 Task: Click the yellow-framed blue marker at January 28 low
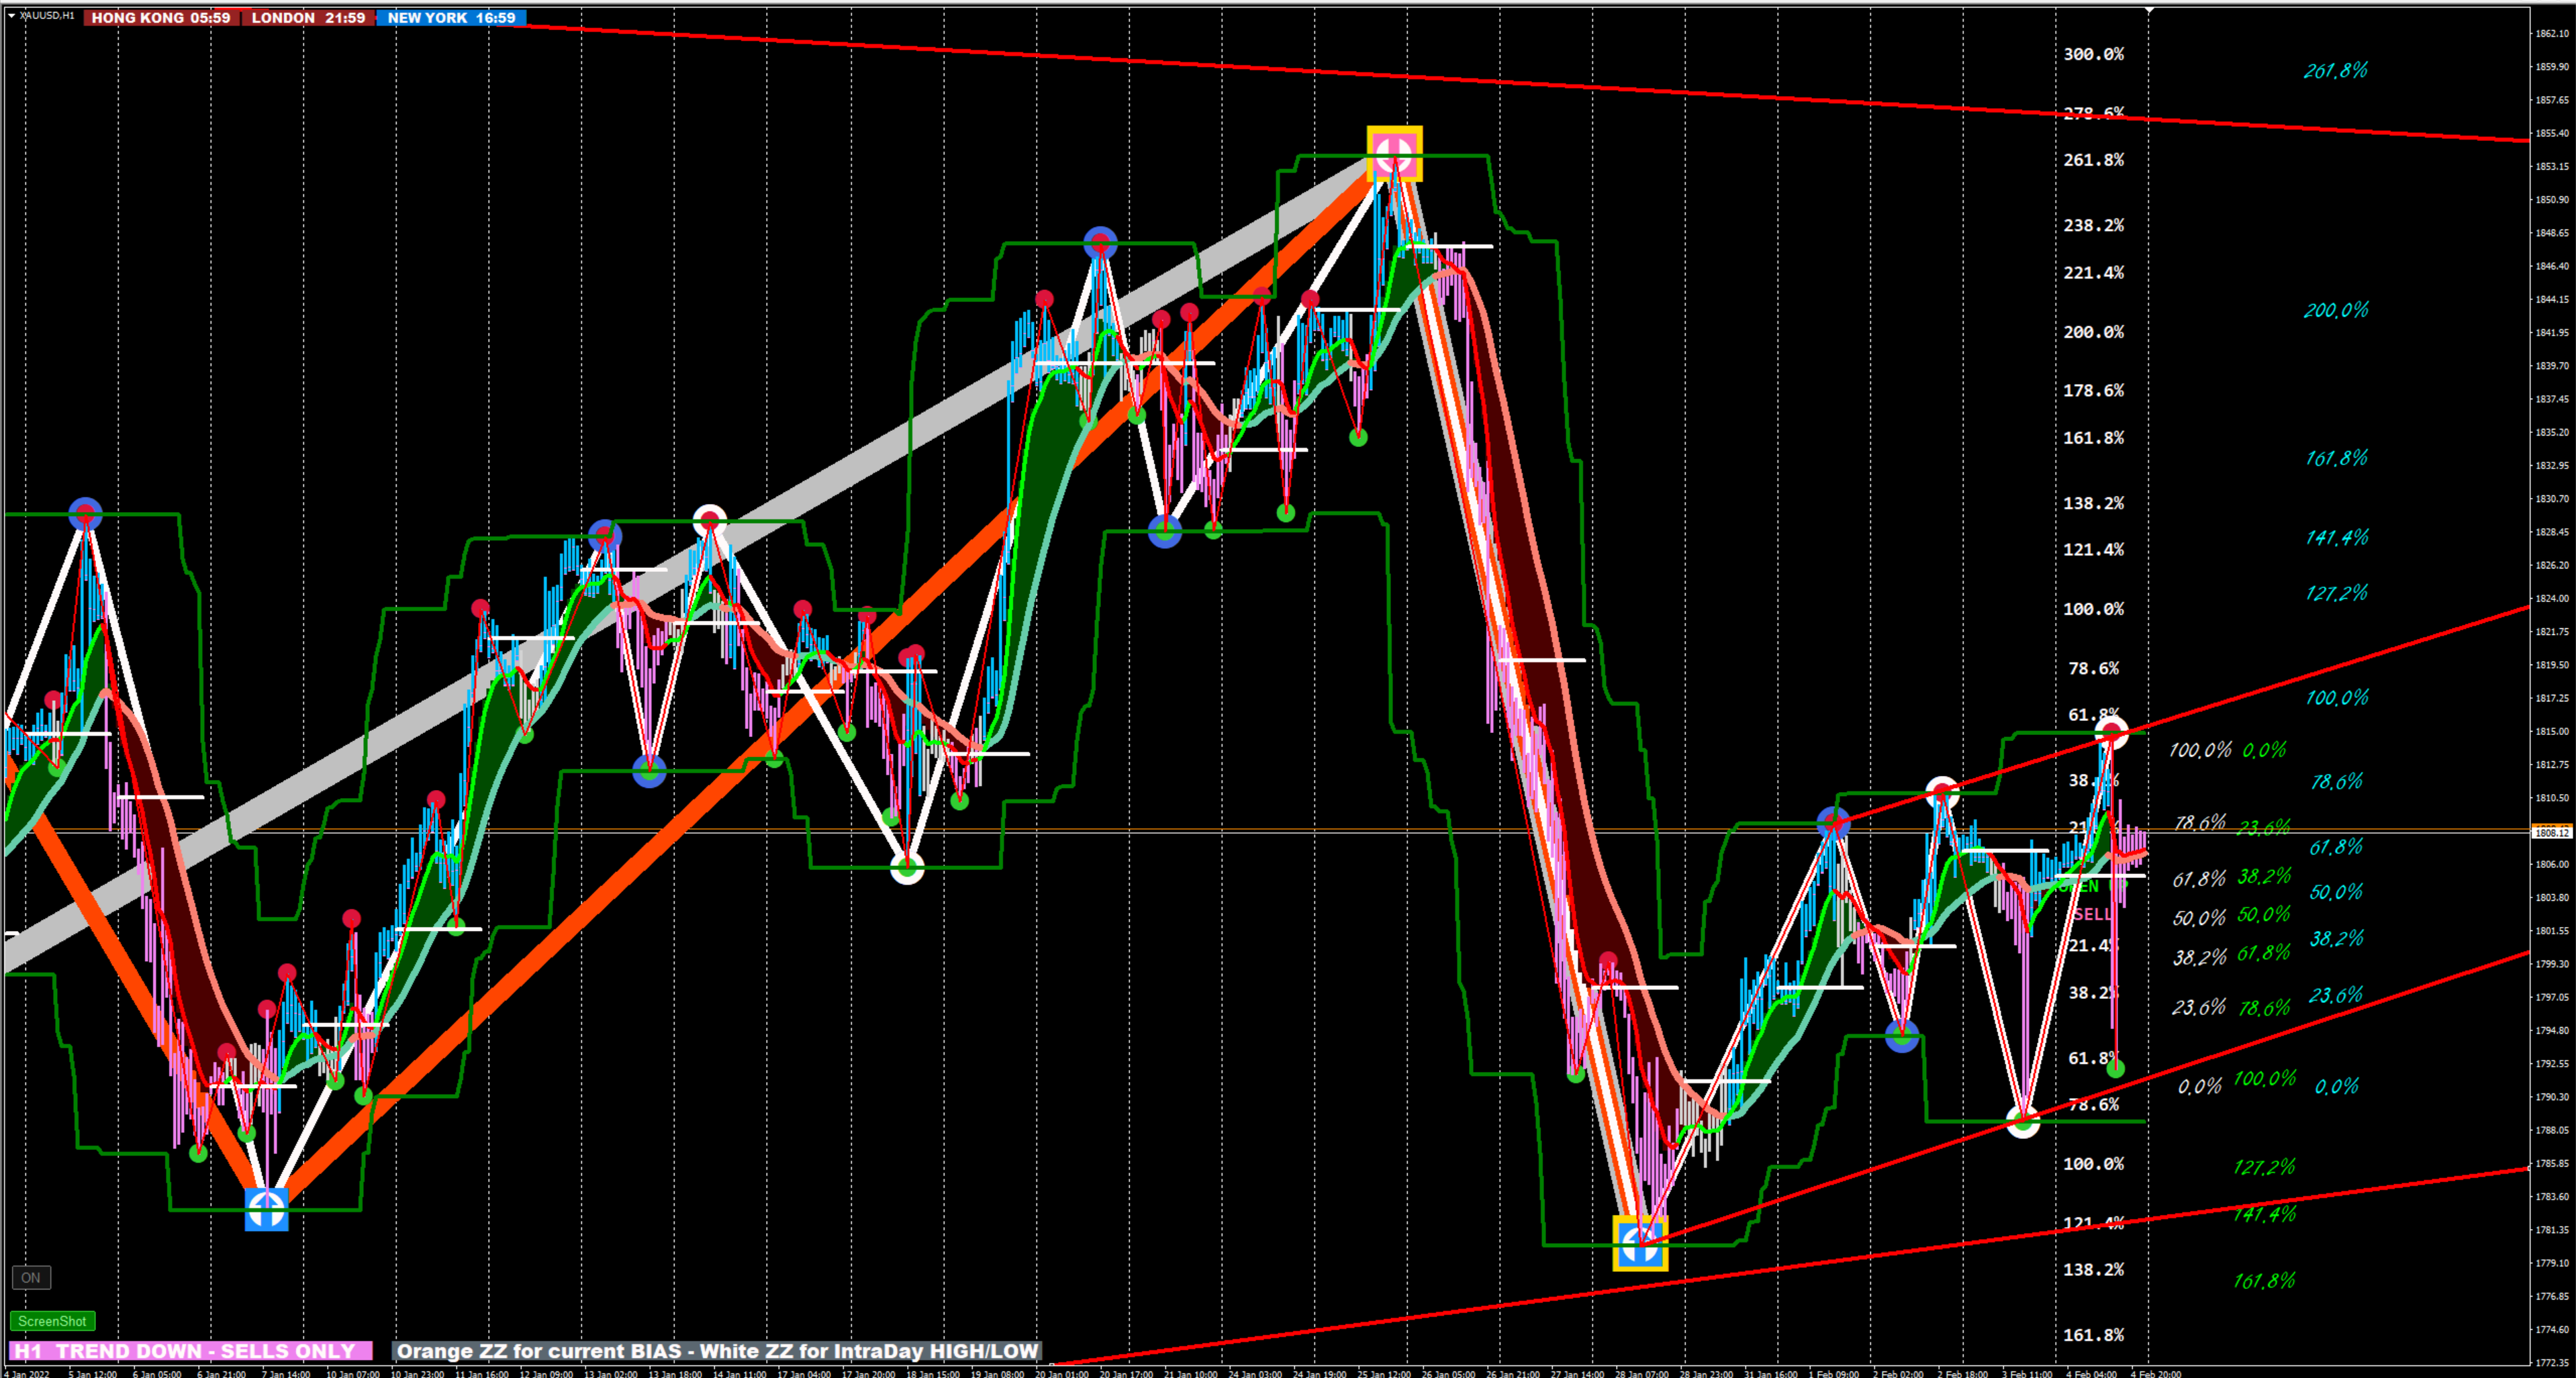[1640, 1243]
